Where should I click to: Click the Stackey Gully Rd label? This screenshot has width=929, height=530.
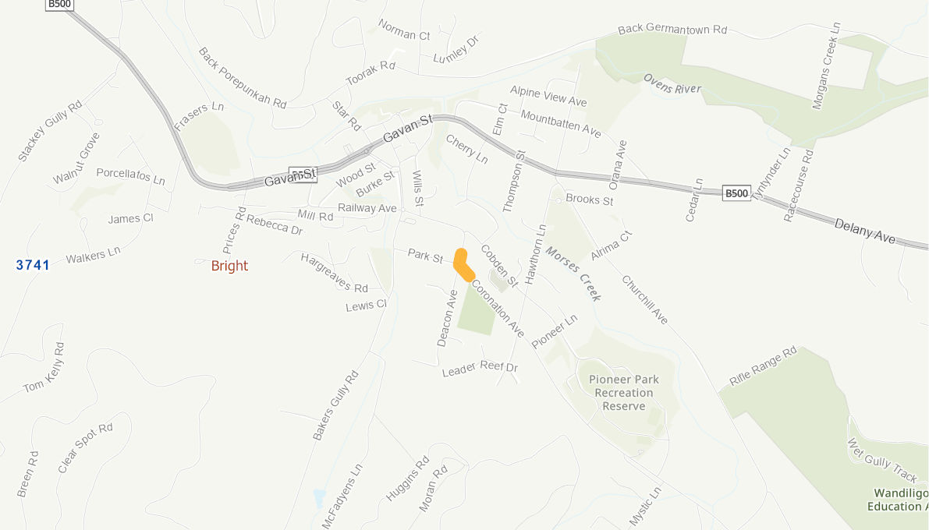(x=50, y=131)
